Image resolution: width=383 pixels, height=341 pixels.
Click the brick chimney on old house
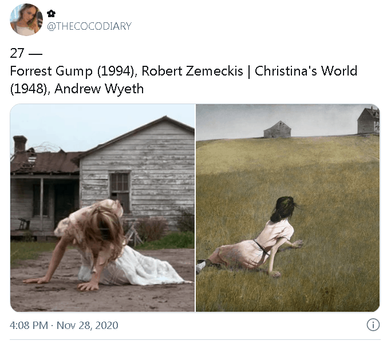click(x=20, y=144)
